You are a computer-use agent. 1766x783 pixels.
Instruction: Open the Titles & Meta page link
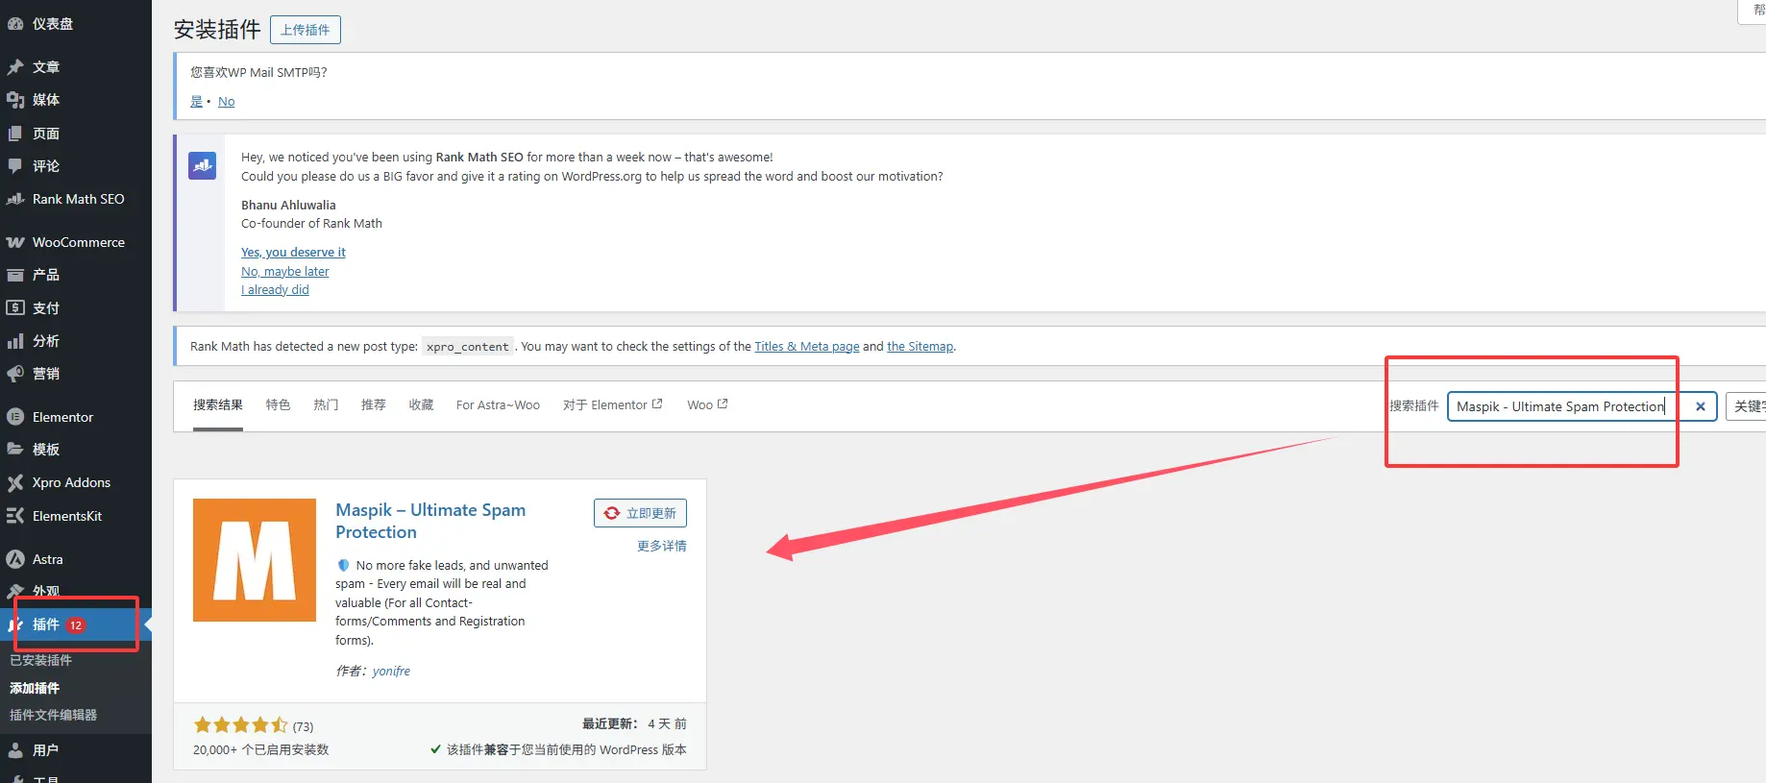tap(807, 347)
